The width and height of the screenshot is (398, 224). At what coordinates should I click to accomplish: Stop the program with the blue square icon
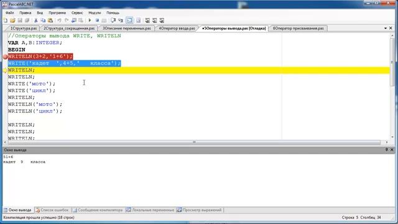pyautogui.click(x=97, y=21)
